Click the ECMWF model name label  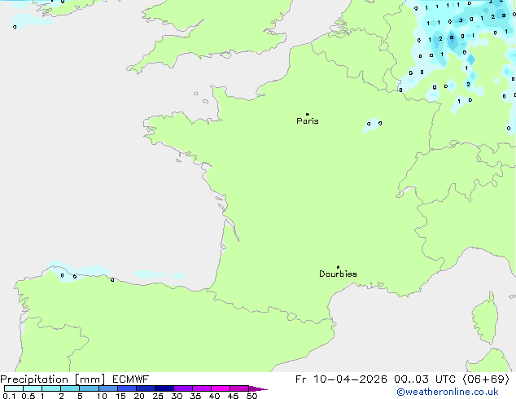point(131,379)
